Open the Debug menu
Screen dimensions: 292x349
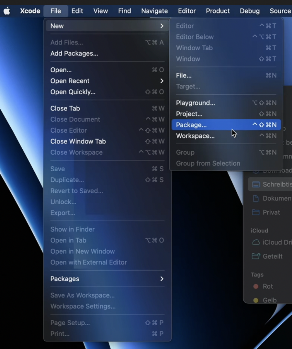pyautogui.click(x=250, y=11)
